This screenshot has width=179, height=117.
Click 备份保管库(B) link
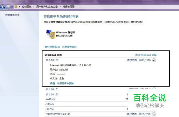52,47
